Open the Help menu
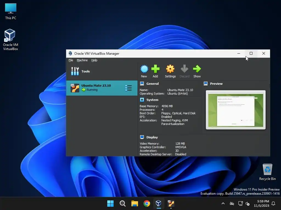 pyautogui.click(x=94, y=60)
